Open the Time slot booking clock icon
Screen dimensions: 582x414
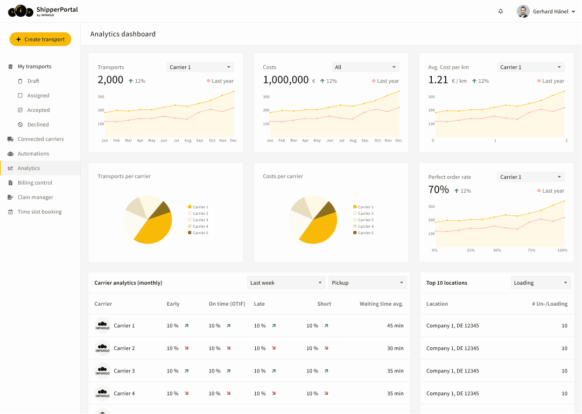[x=10, y=212]
